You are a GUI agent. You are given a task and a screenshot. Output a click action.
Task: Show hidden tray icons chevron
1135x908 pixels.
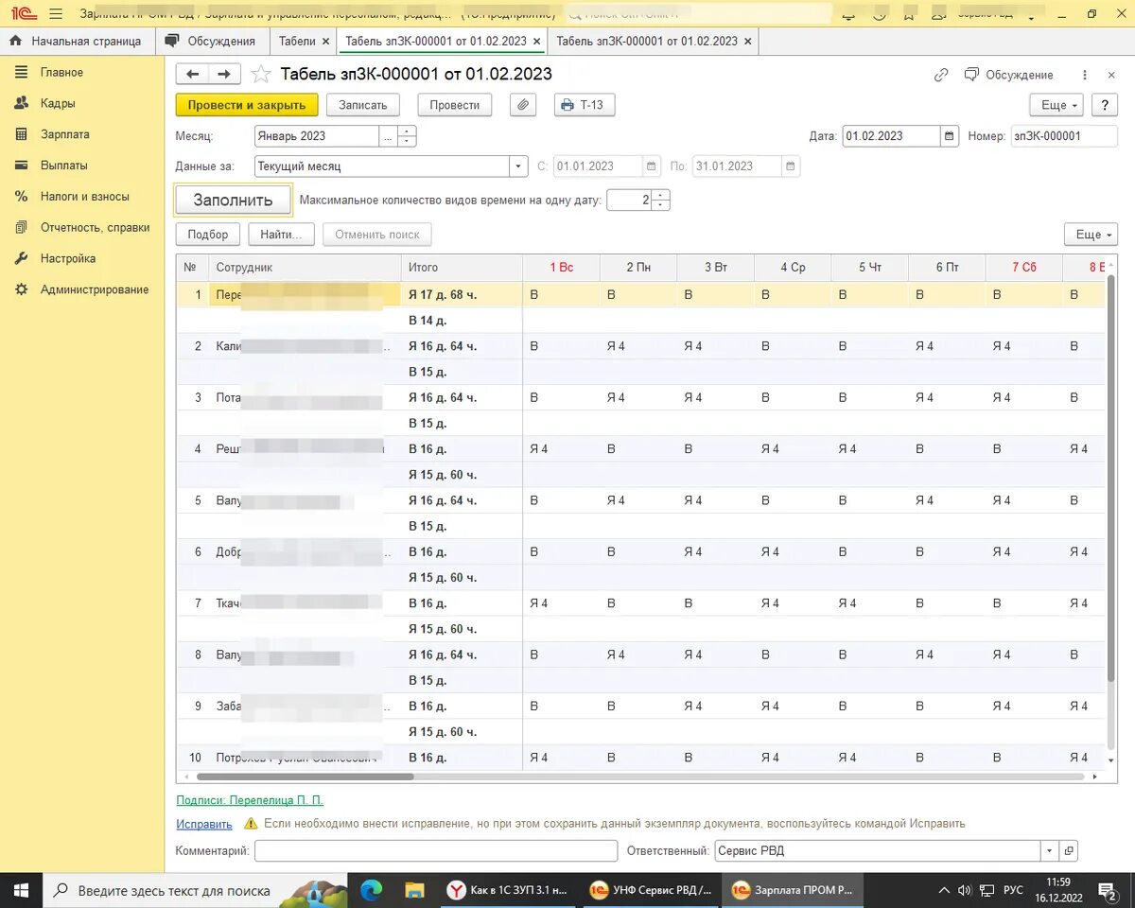pos(944,890)
